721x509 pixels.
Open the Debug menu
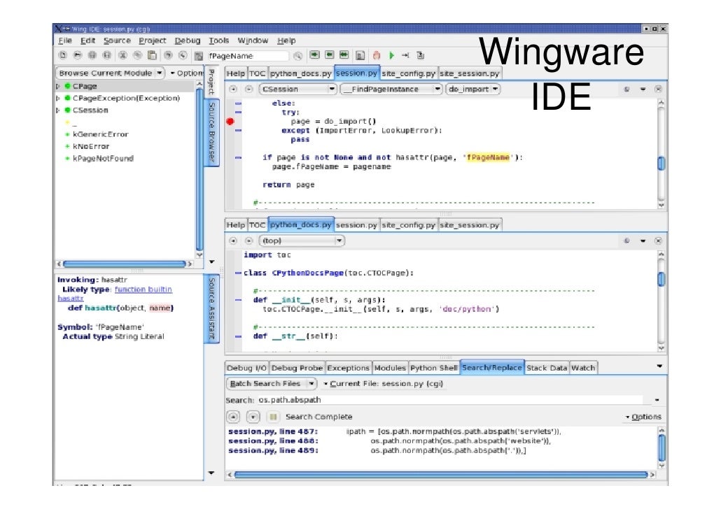(x=188, y=41)
